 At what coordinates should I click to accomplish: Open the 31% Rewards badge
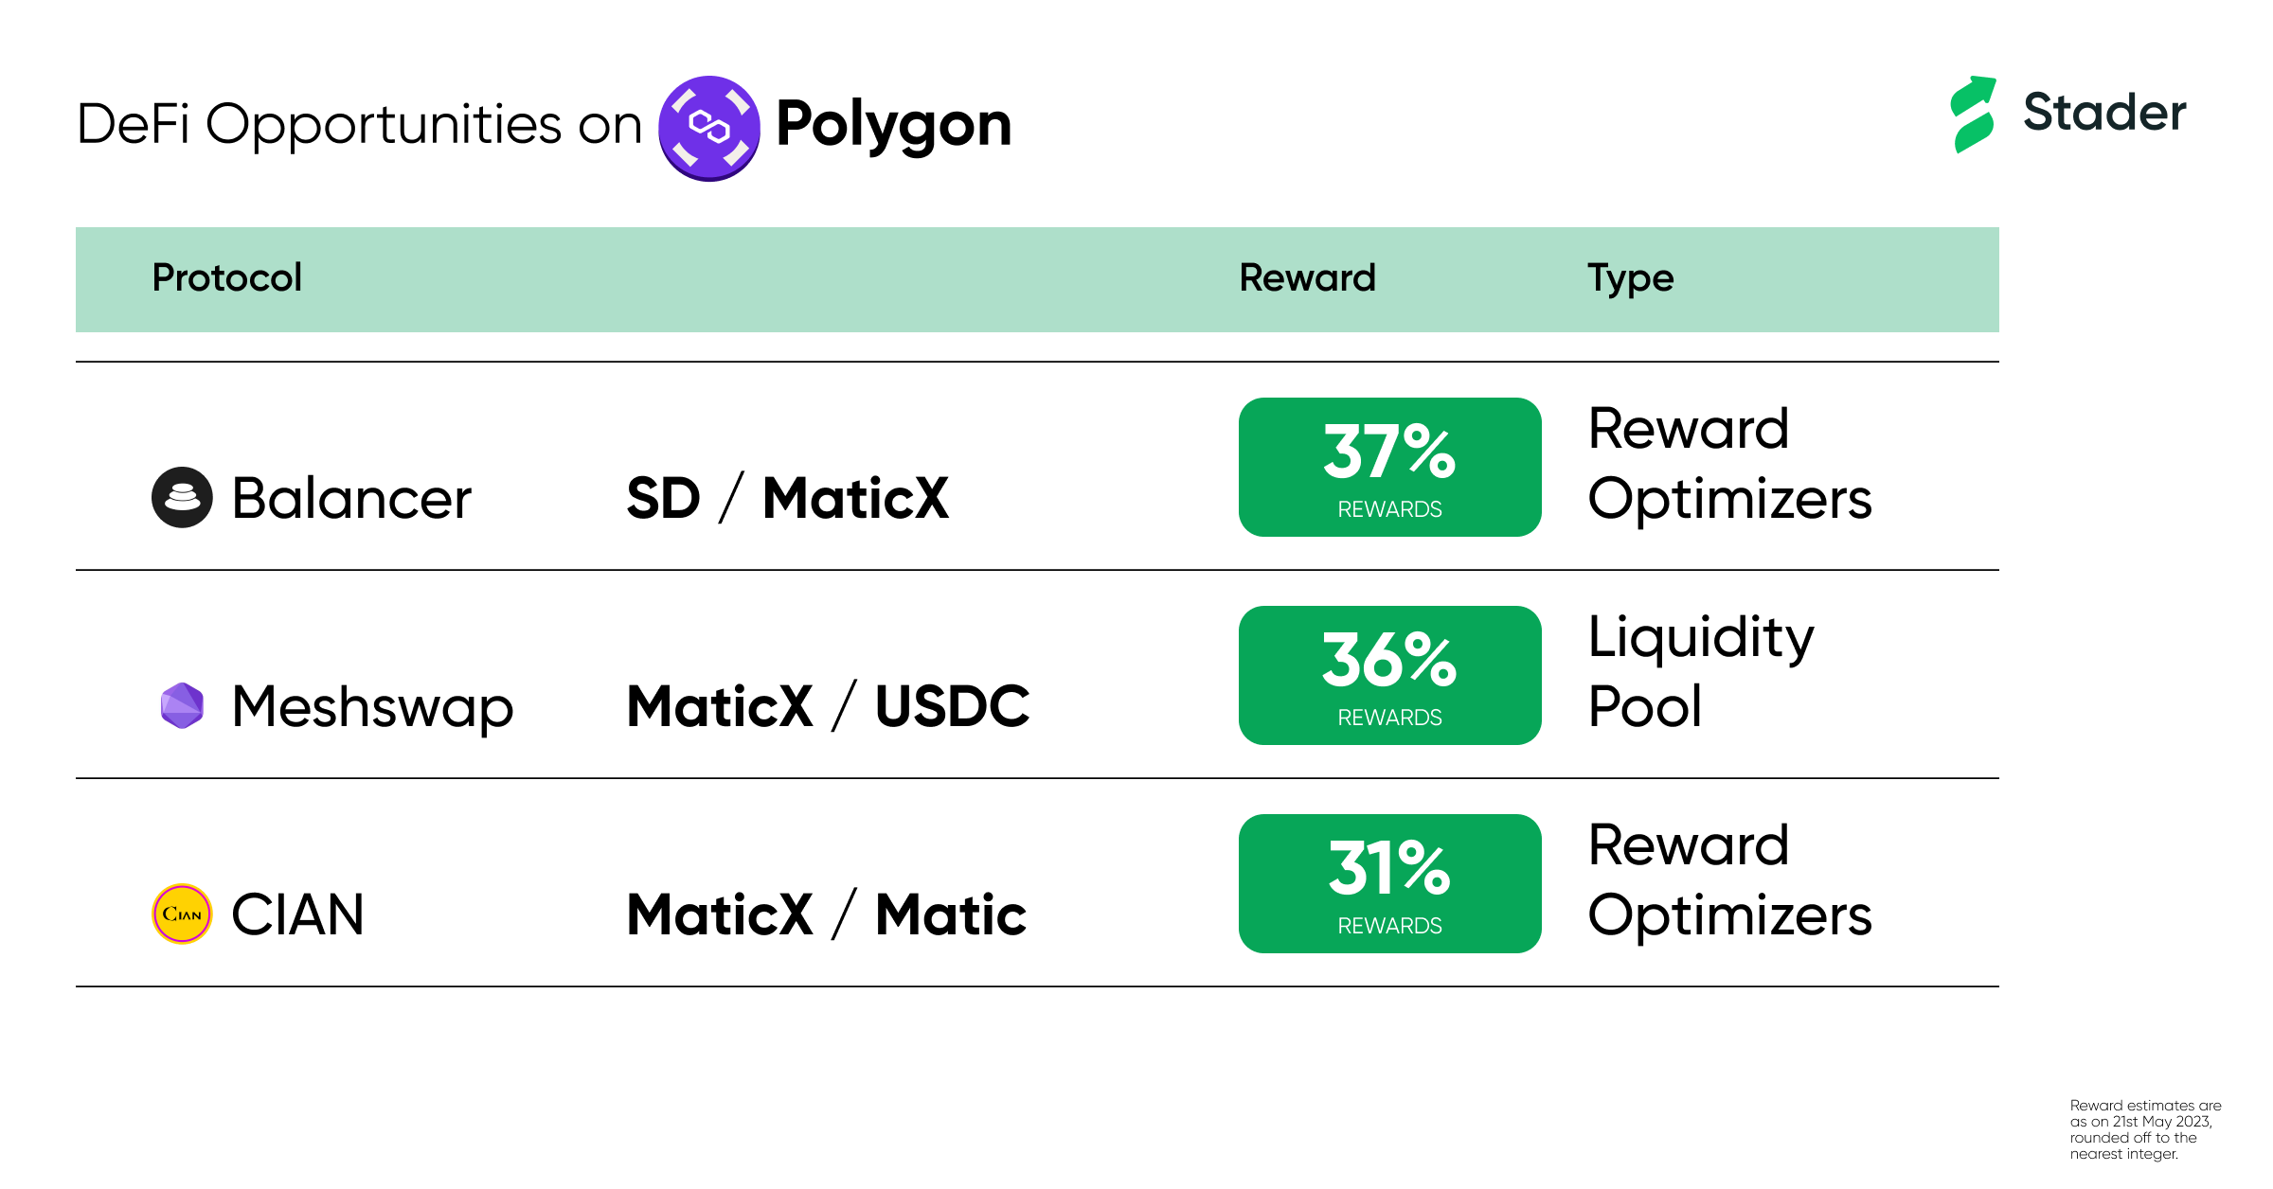(x=1389, y=883)
